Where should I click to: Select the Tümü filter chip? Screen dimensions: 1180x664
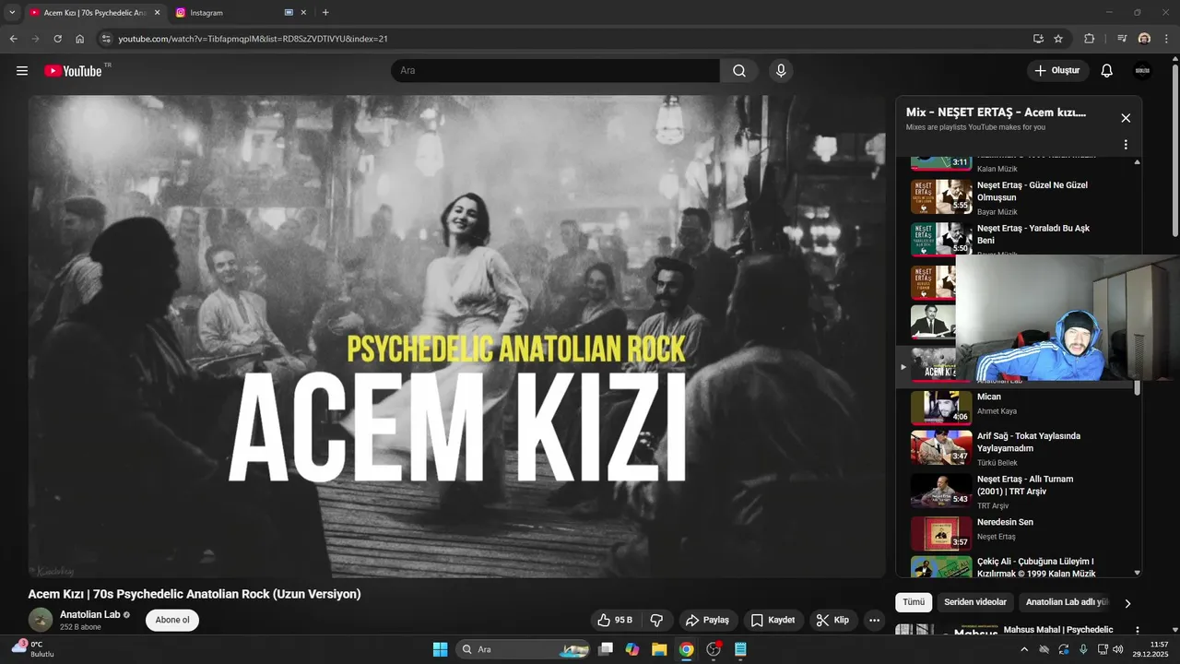point(914,602)
